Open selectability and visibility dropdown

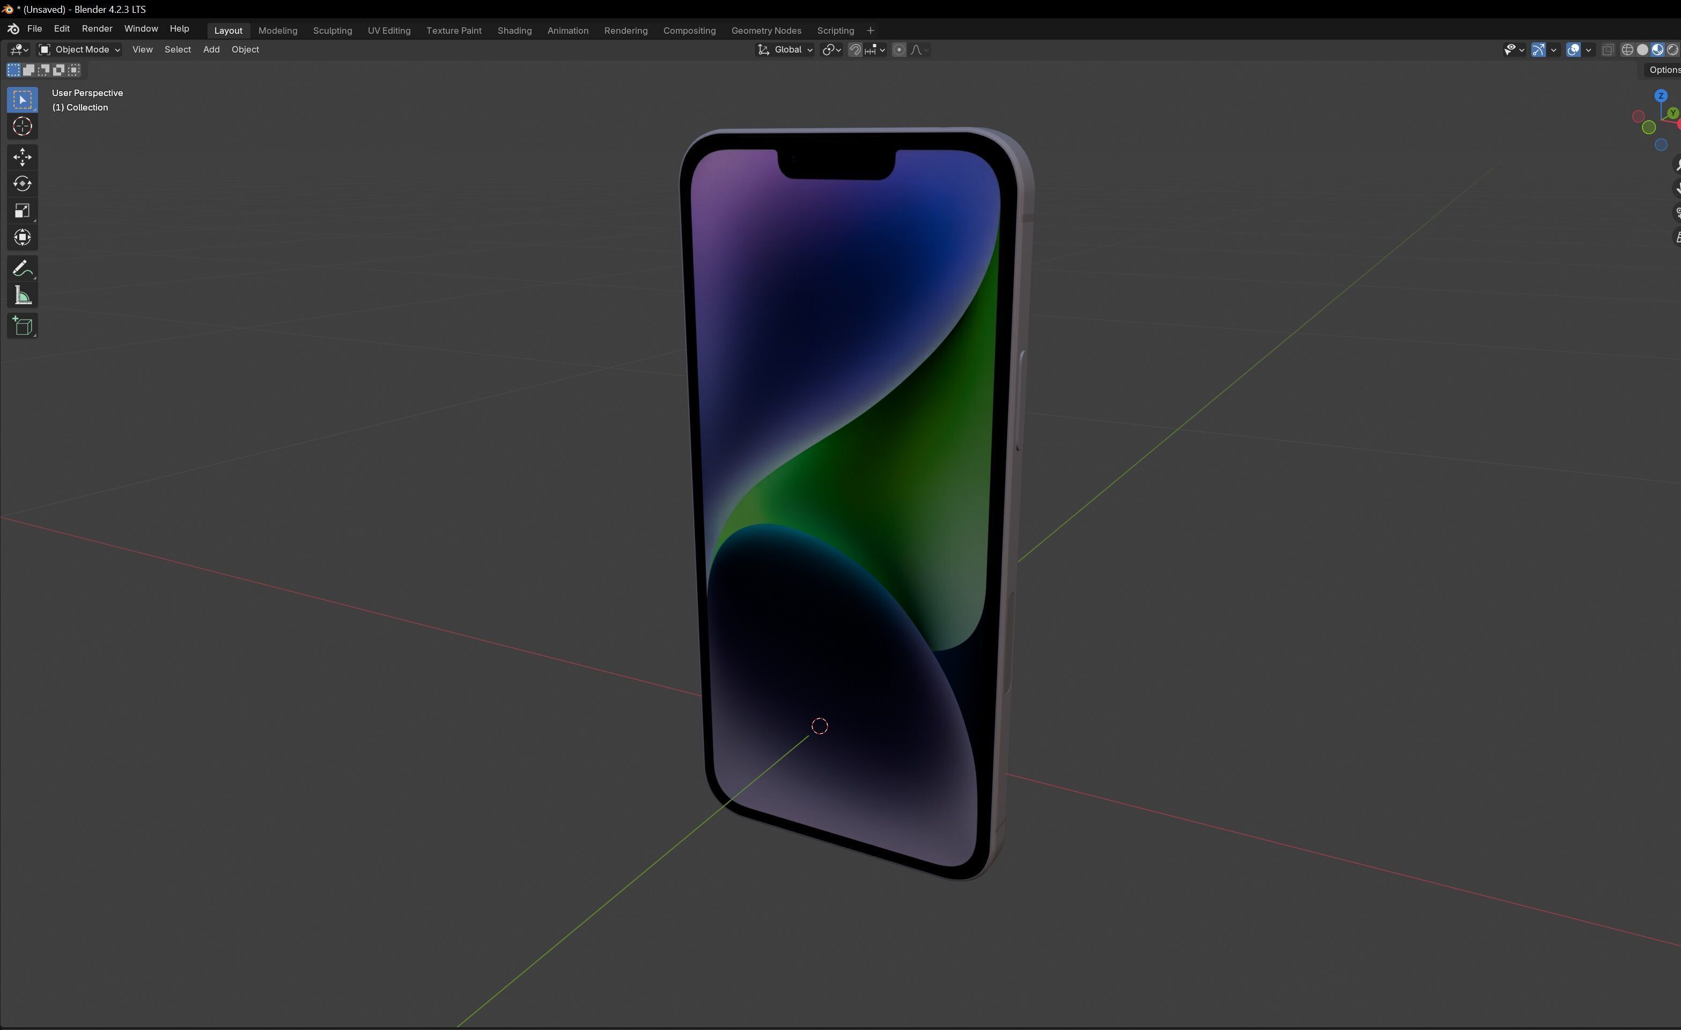tap(1515, 50)
